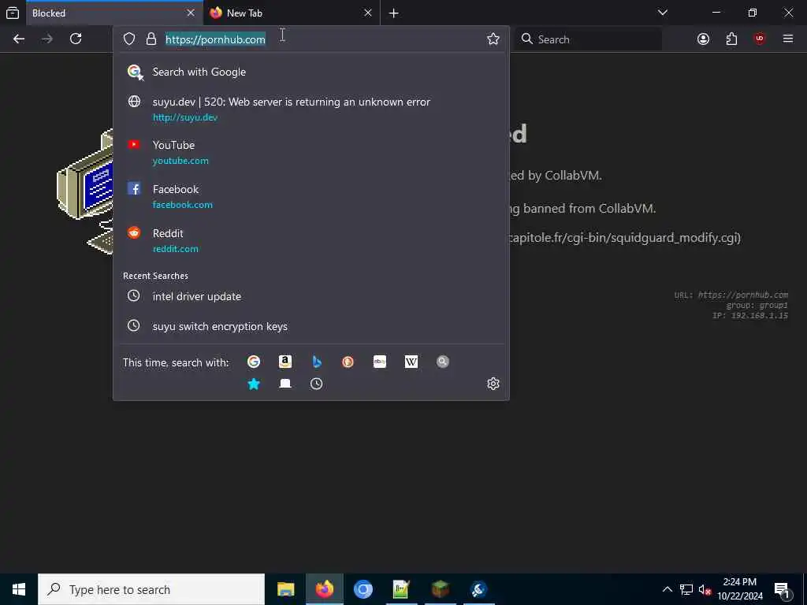
Task: Click the Firefox View icon in the tab bar
Action: tap(13, 13)
